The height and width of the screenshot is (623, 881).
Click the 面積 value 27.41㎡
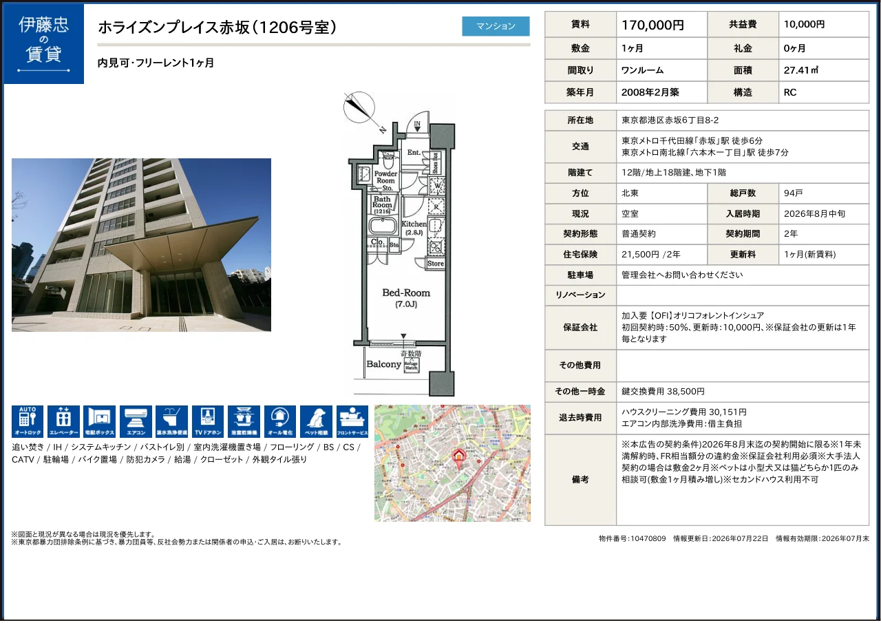[801, 70]
